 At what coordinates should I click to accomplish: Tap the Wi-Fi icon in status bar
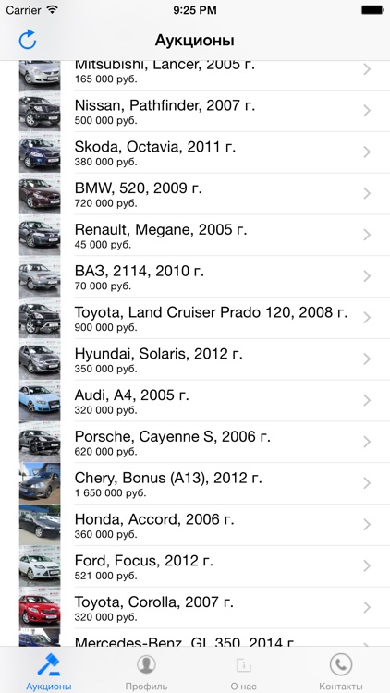[53, 9]
